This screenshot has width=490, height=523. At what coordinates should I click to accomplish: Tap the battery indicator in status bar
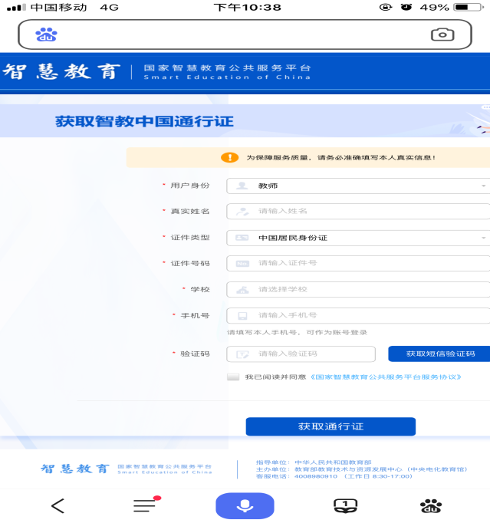click(x=469, y=7)
